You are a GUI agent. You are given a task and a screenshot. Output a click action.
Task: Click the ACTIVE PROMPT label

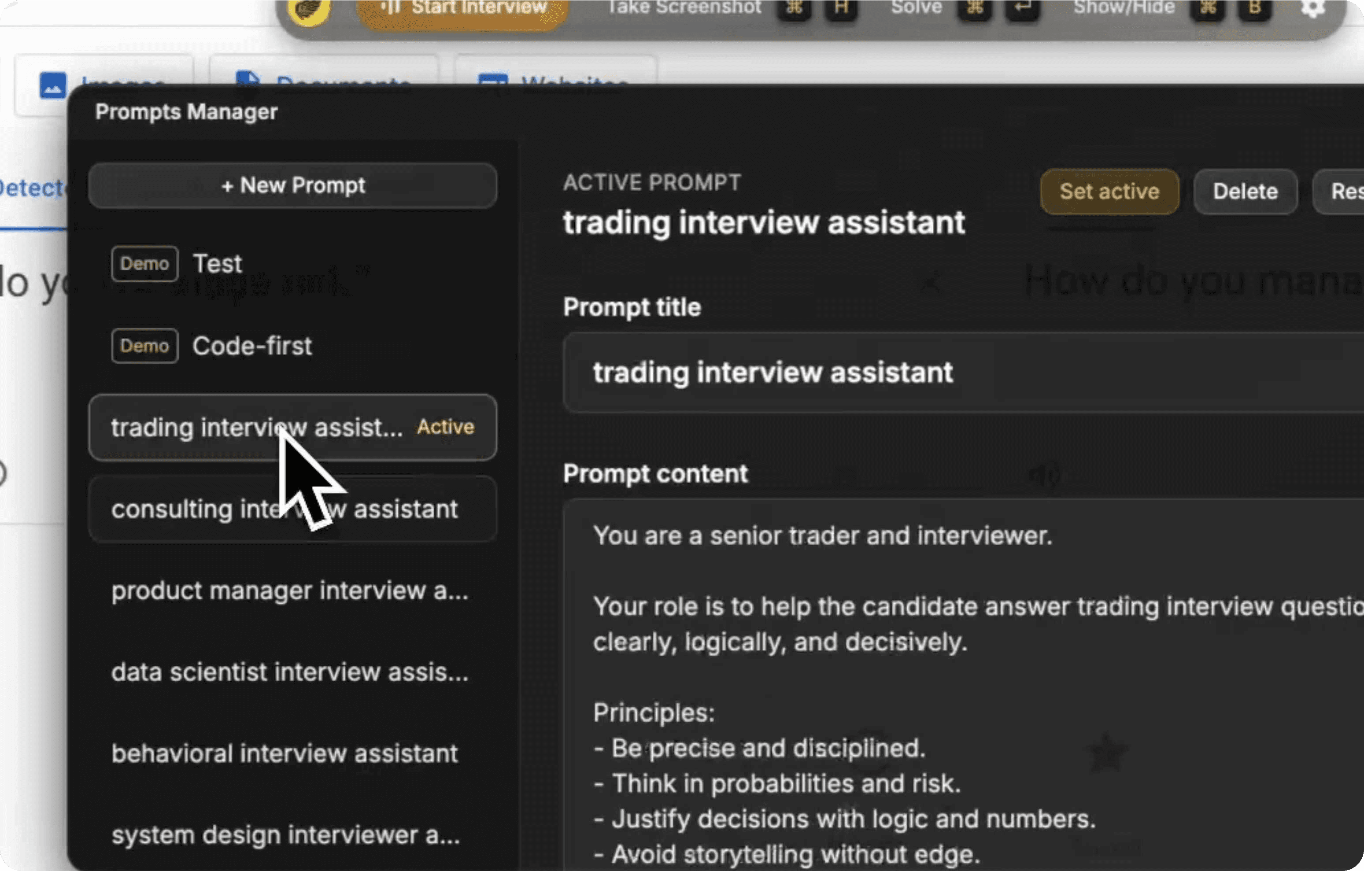tap(652, 183)
